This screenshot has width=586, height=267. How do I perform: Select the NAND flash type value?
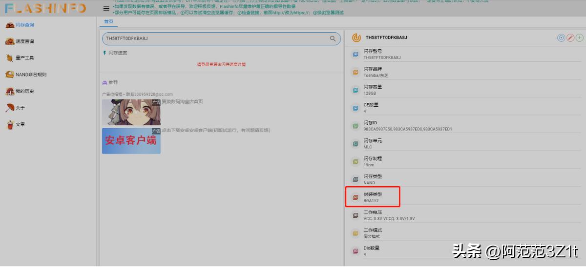[369, 183]
